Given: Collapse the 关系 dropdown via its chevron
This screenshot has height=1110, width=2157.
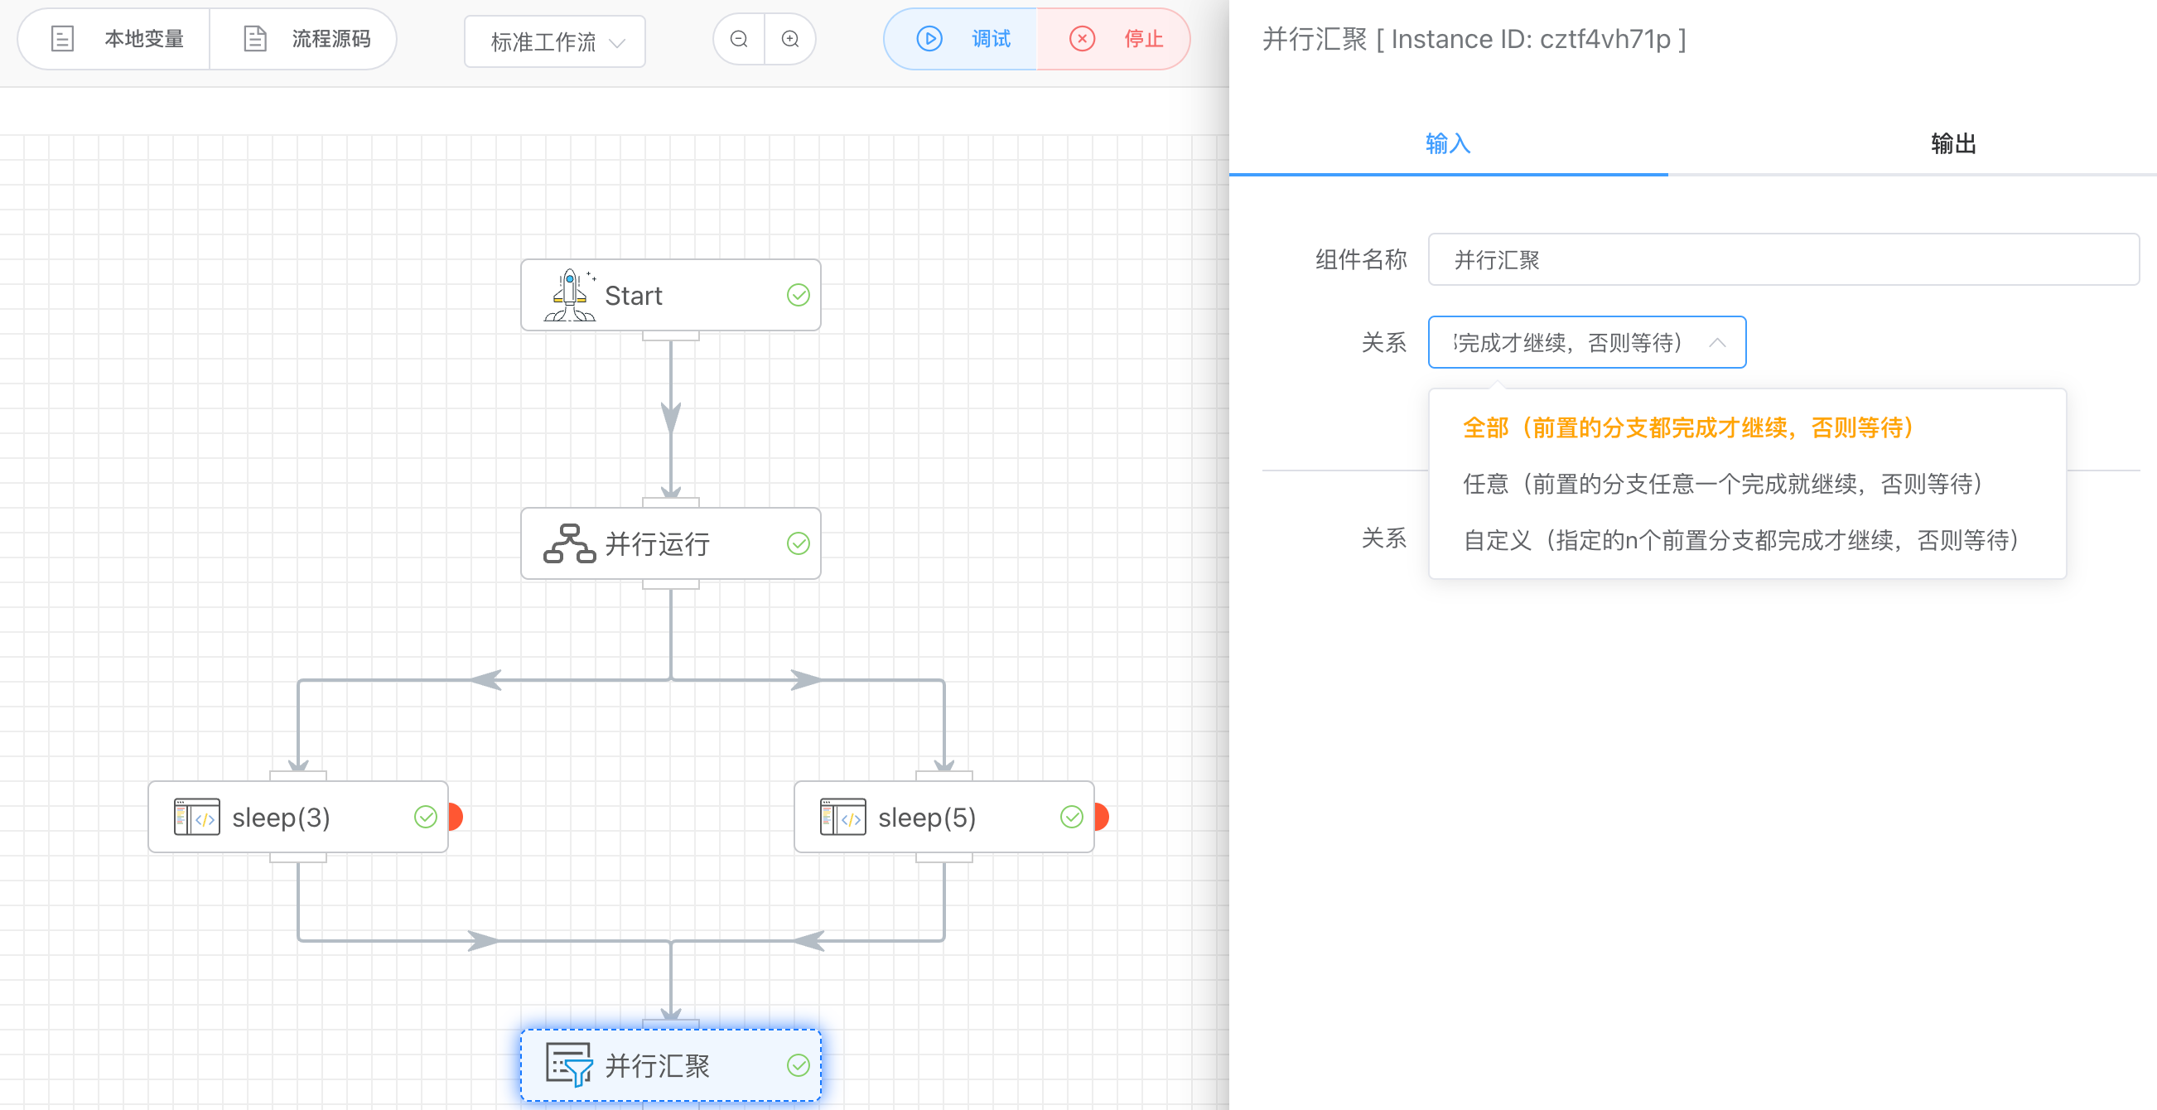Looking at the screenshot, I should 1716,342.
